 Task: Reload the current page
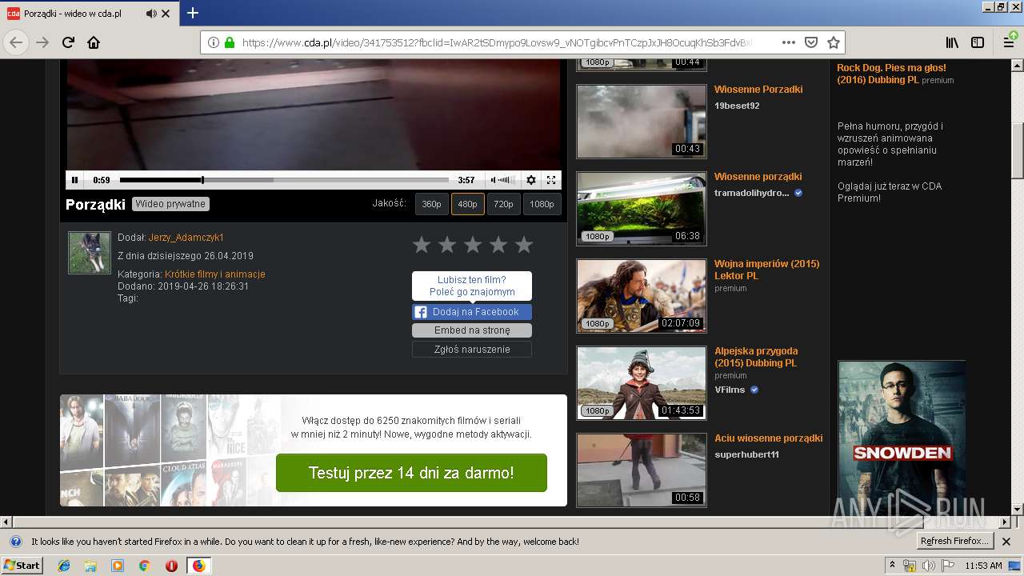pos(68,42)
